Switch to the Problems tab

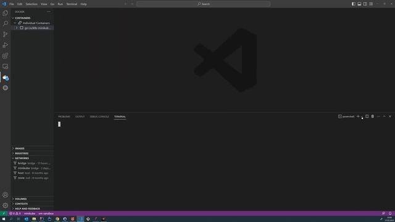tap(64, 117)
